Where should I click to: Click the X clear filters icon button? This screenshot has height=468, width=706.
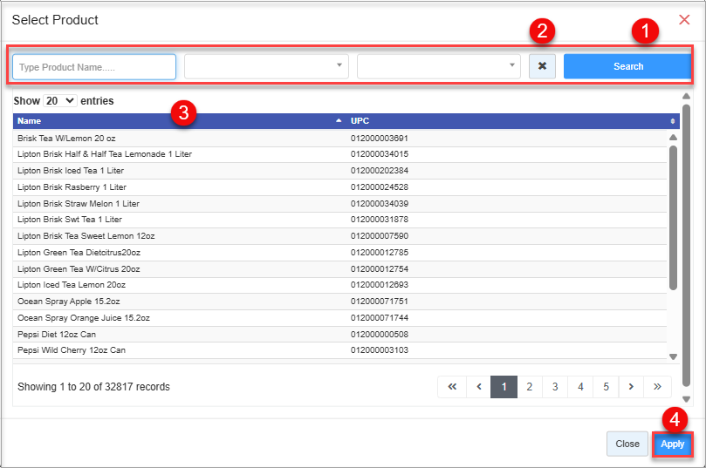pyautogui.click(x=542, y=66)
